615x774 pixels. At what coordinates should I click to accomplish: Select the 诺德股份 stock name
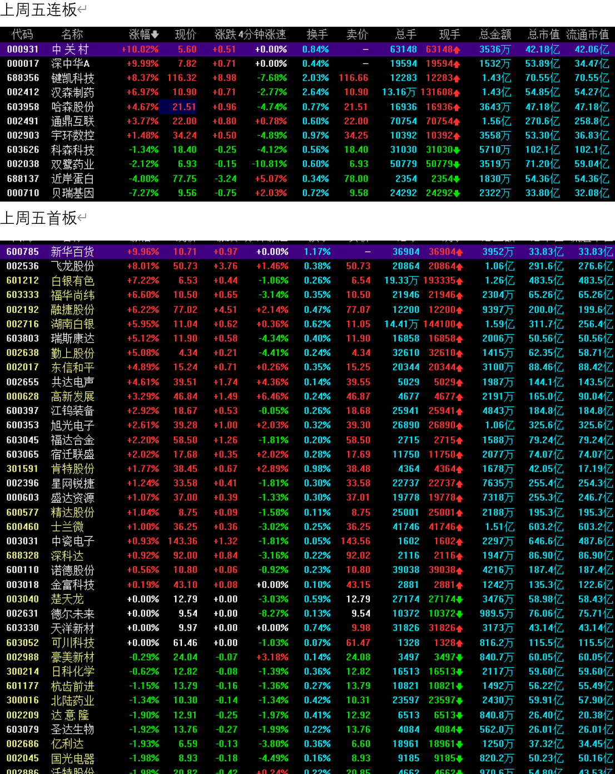73,570
